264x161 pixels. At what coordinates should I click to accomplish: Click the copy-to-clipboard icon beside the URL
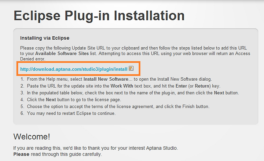[131, 68]
